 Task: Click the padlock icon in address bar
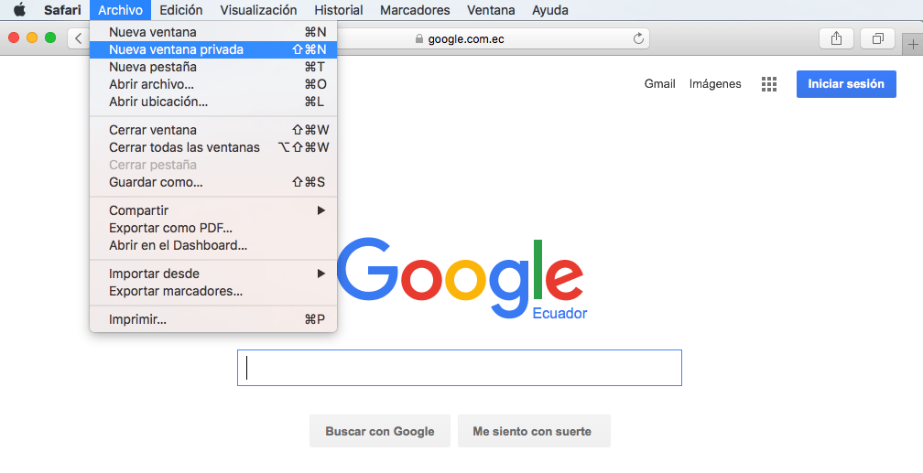(419, 38)
